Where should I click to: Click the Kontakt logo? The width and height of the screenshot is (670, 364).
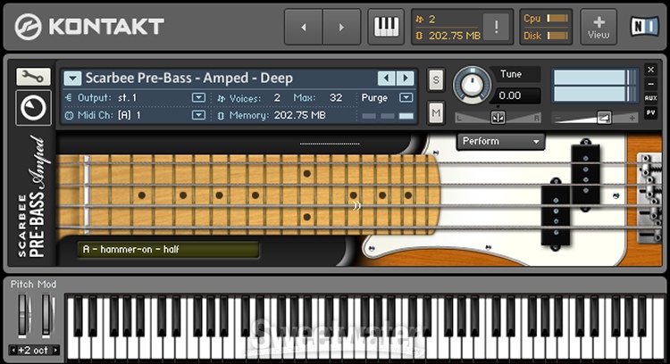click(x=89, y=27)
